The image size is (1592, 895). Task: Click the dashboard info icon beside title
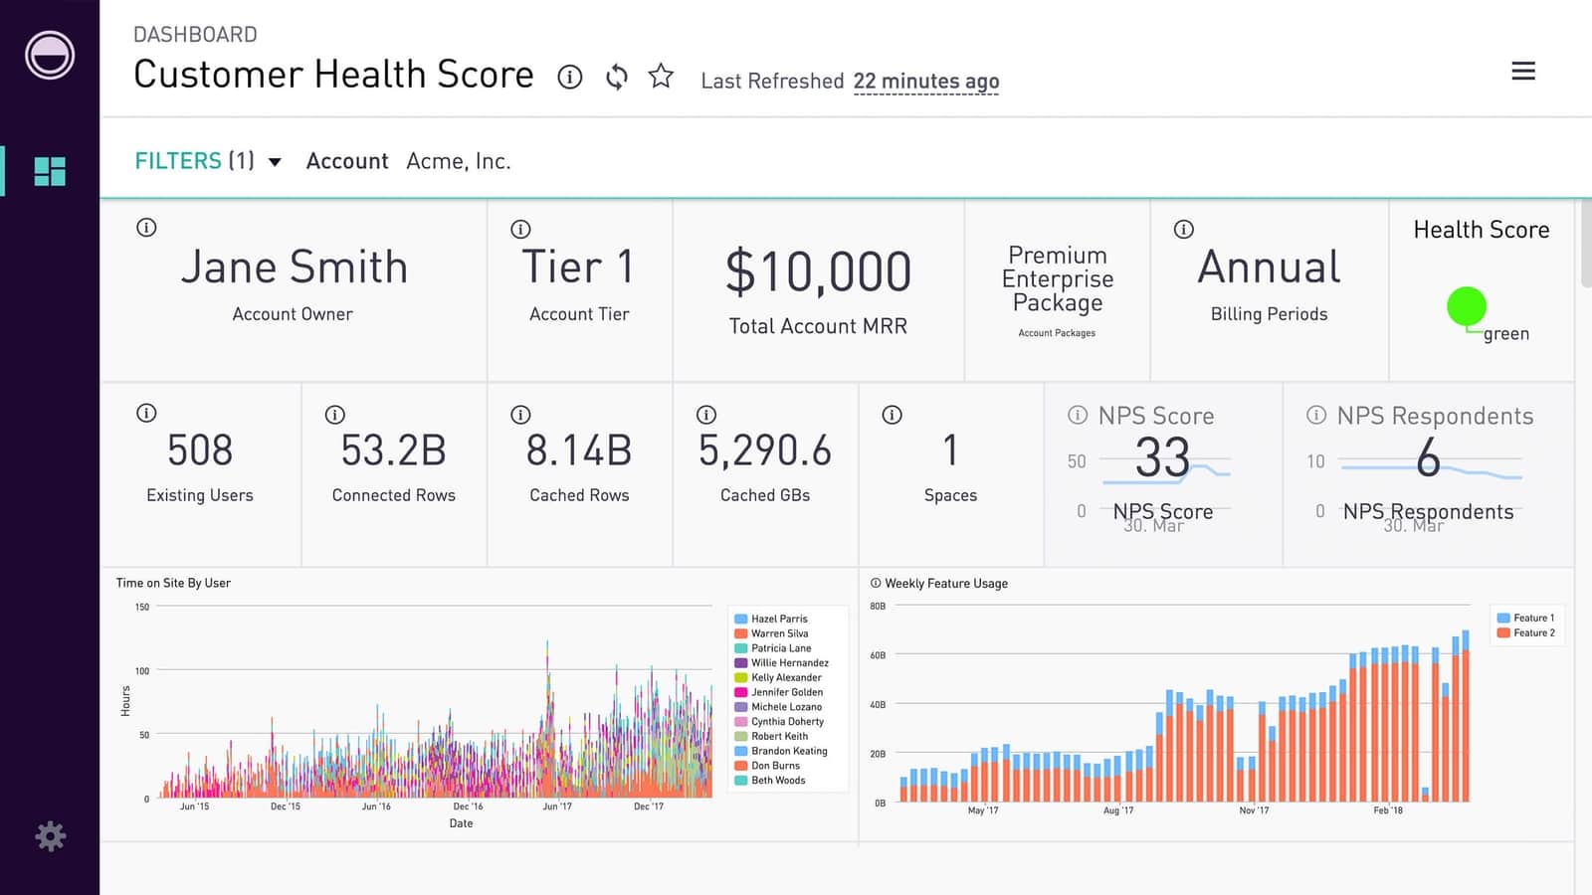(x=569, y=77)
